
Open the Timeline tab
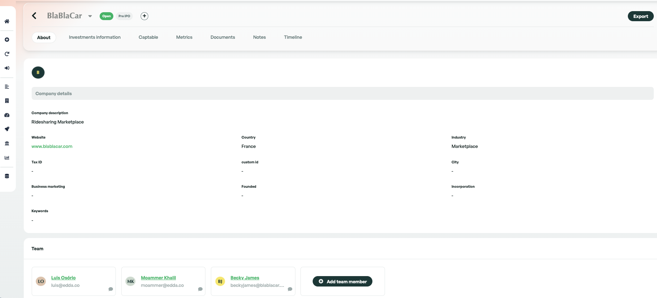[x=293, y=37]
